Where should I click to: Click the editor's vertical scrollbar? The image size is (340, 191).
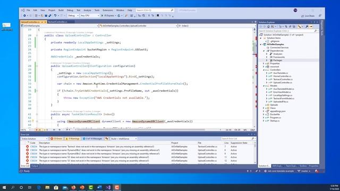(x=254, y=79)
